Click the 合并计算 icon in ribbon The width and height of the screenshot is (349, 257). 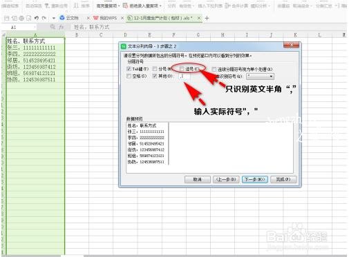(x=227, y=6)
